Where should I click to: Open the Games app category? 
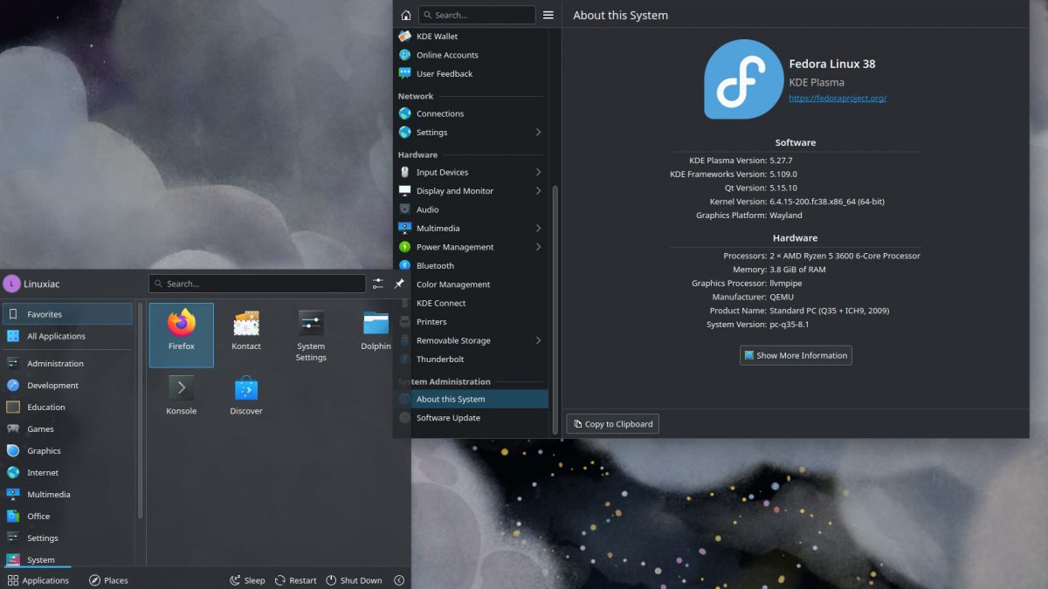point(67,429)
